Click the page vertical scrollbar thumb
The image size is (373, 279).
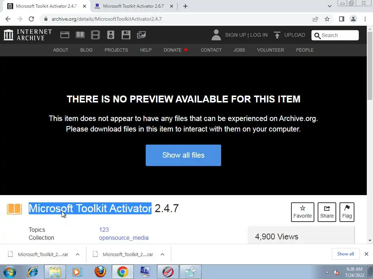click(x=370, y=65)
